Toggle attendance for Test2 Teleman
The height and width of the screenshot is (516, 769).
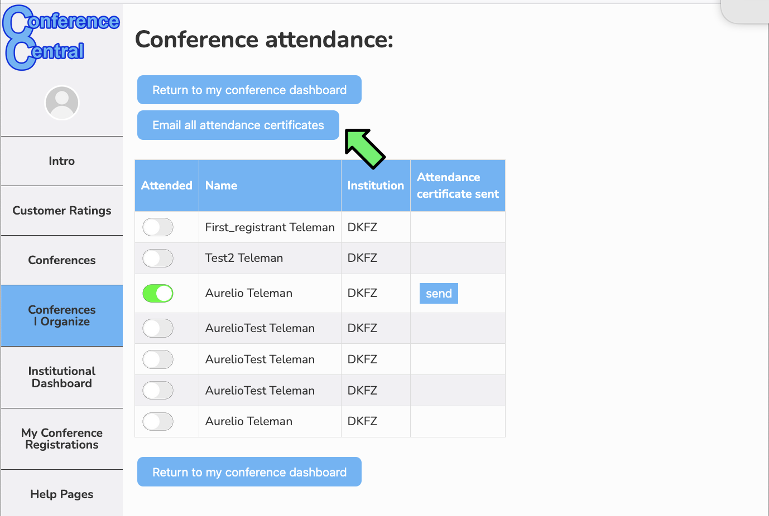click(x=158, y=259)
